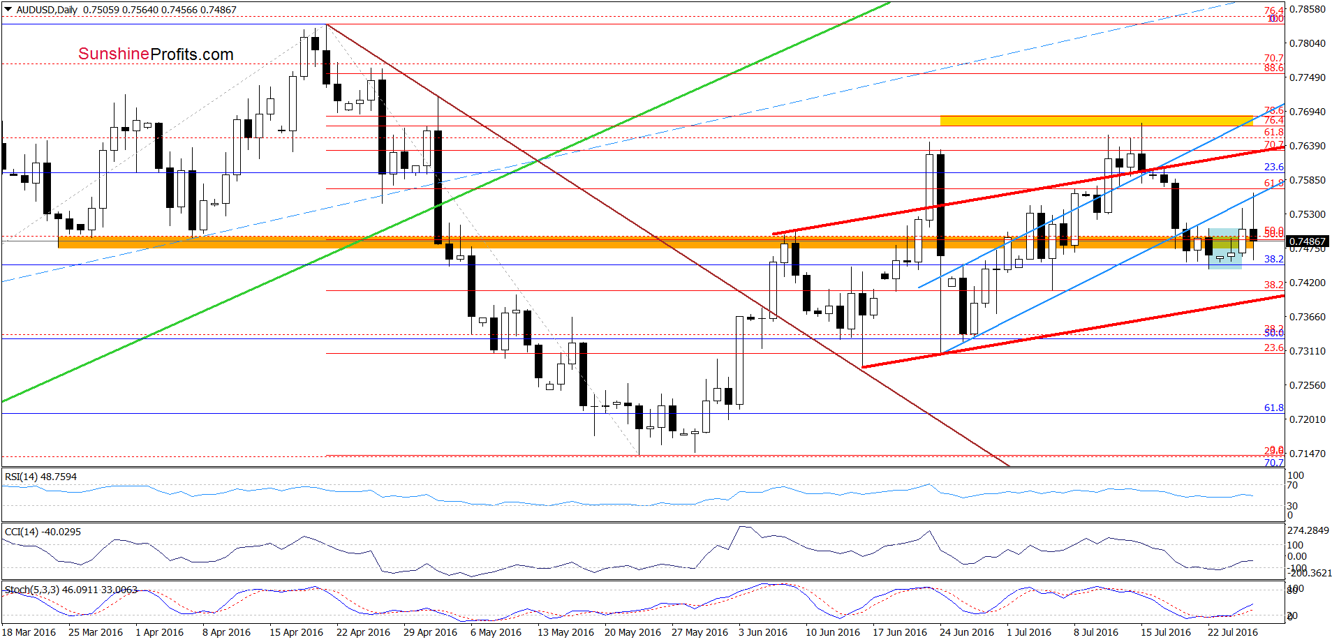Click the 22 Jul 2016 date label

[1233, 632]
